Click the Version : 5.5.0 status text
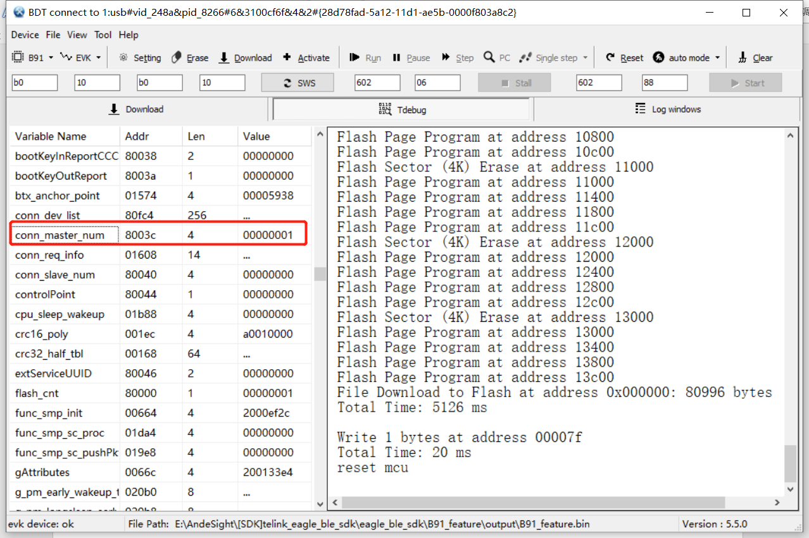This screenshot has height=538, width=809. point(714,523)
